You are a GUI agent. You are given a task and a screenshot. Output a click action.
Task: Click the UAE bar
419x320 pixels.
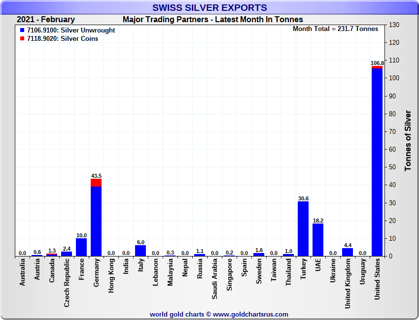(x=318, y=240)
